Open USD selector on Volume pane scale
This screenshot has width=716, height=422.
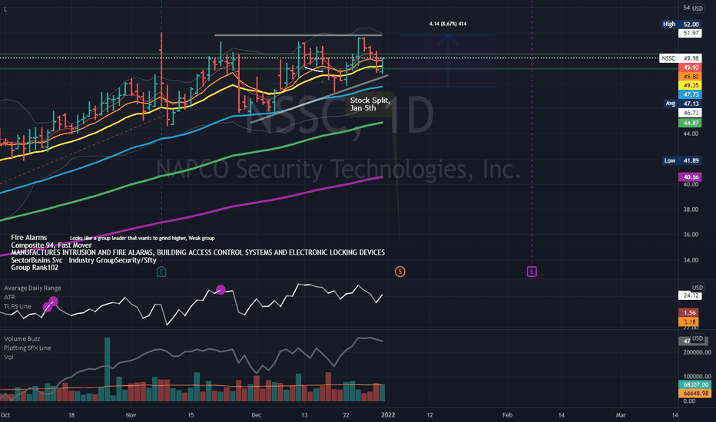point(698,338)
